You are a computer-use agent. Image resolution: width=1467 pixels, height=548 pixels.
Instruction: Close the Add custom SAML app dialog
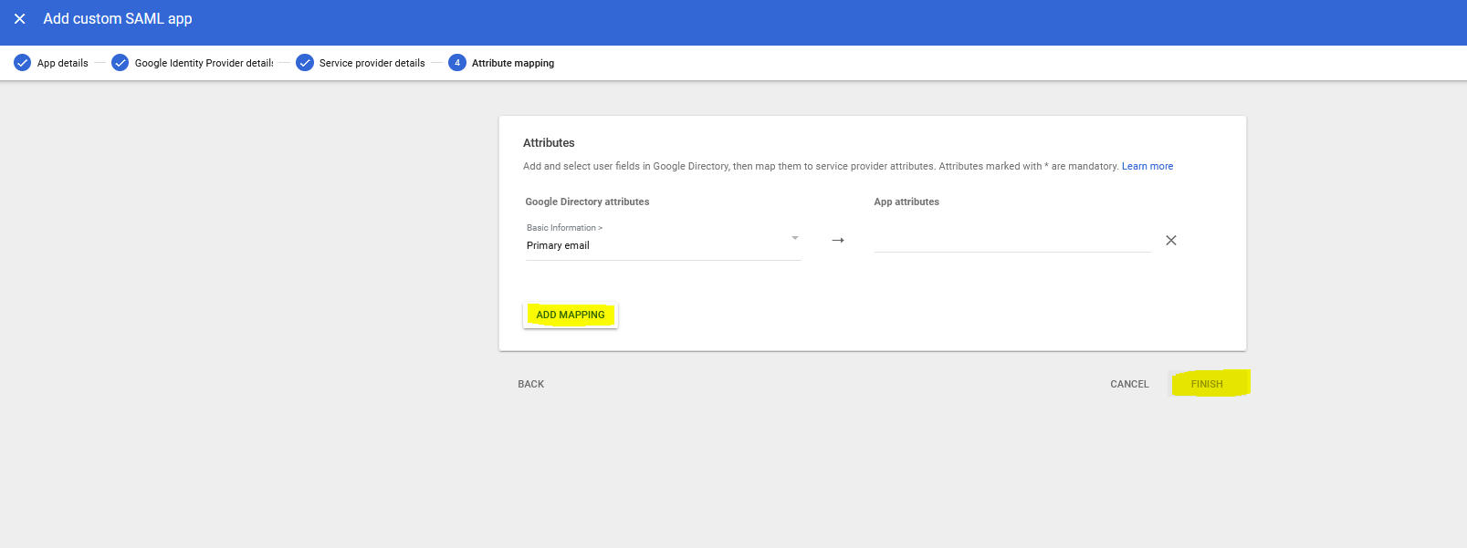(x=20, y=19)
